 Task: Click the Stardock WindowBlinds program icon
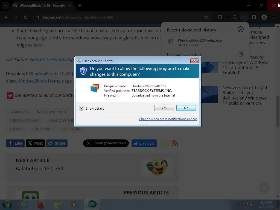click(x=95, y=88)
